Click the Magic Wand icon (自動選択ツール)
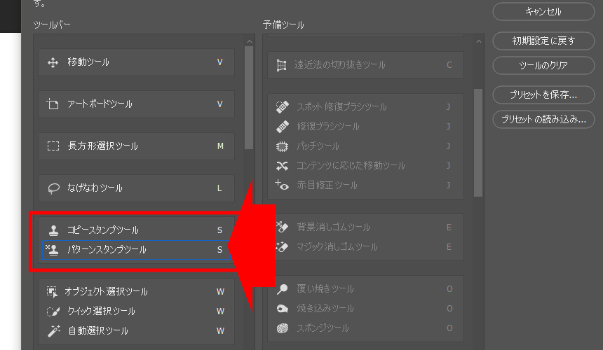The image size is (603, 350). click(53, 330)
